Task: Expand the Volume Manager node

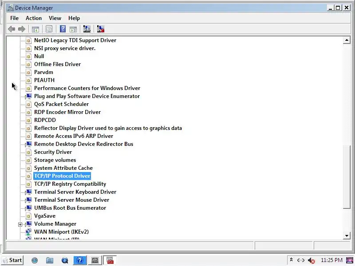Action: (20, 224)
